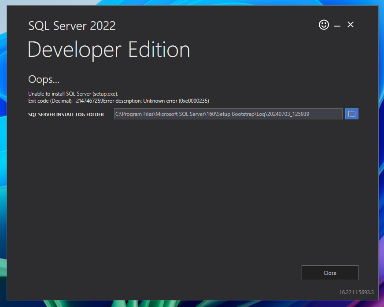Click the 'SQL SERVER INSTALL LOG FOLDER' label
Viewport: 384px width, 307px height.
66,115
